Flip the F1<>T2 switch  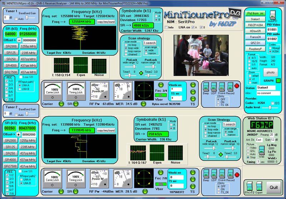(249, 186)
